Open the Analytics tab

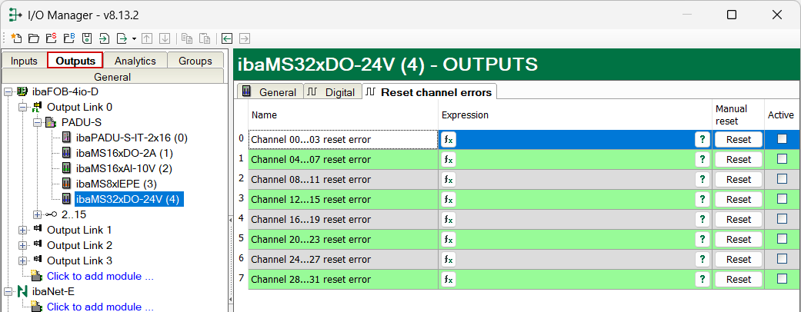tap(135, 61)
